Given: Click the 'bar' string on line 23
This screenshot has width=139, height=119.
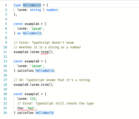Looking at the screenshot, I should 31,108.
